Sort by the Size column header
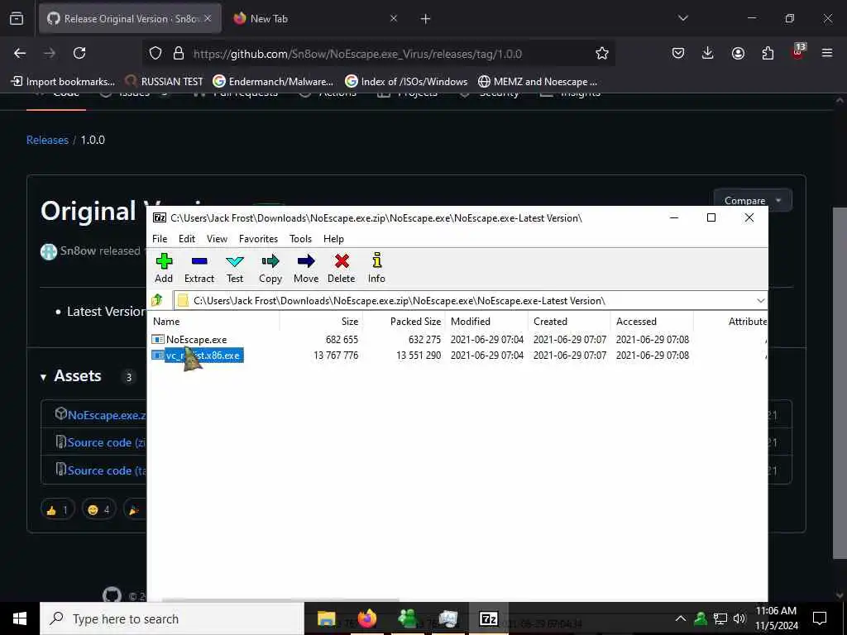 pos(321,322)
